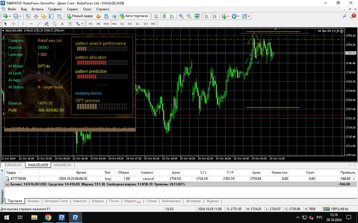The image size is (358, 223).
Task: Switch chart to line chart view
Action: (x=172, y=16)
